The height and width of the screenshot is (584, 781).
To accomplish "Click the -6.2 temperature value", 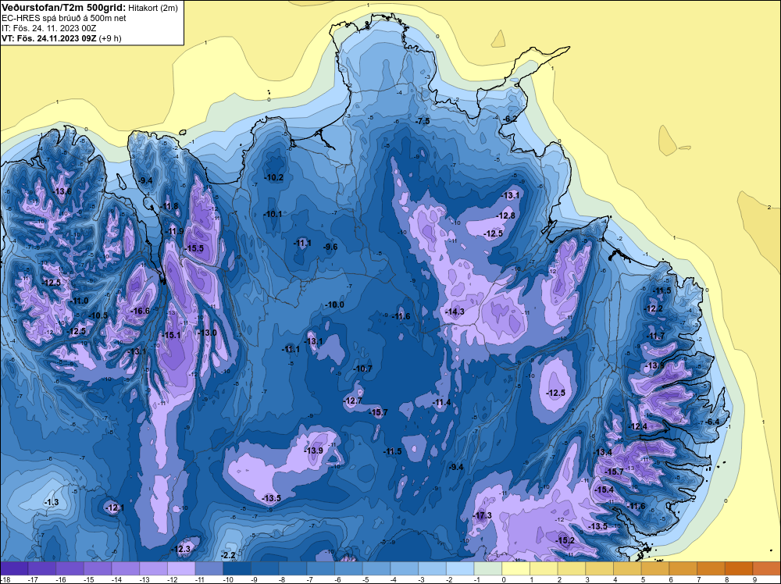I will click(510, 119).
